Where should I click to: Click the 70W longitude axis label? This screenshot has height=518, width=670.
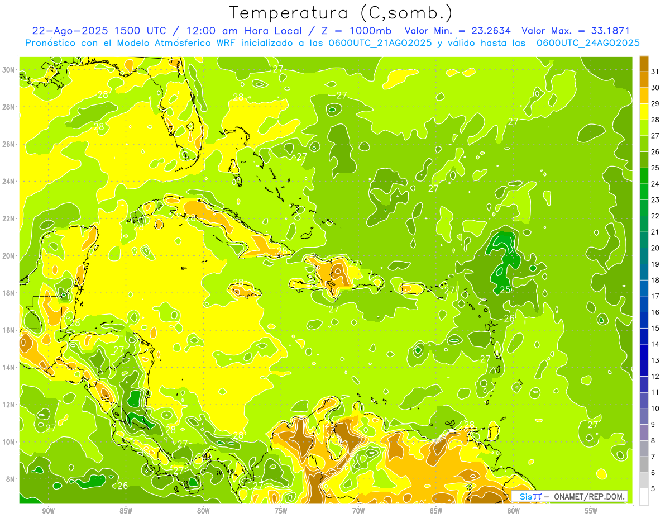click(358, 511)
